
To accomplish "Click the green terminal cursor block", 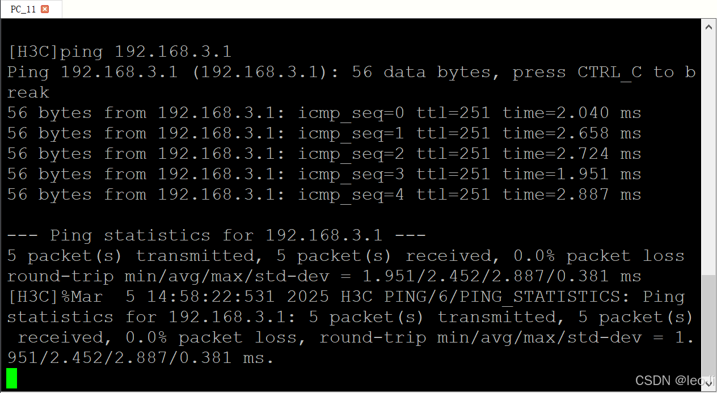I will point(11,378).
